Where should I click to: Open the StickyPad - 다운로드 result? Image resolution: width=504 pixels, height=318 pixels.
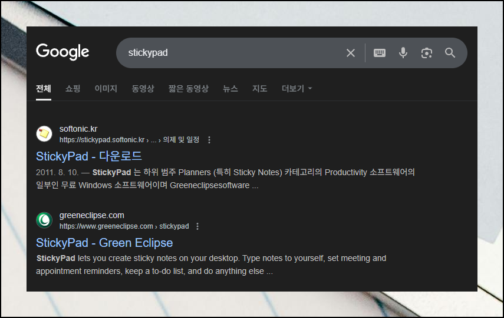(89, 156)
